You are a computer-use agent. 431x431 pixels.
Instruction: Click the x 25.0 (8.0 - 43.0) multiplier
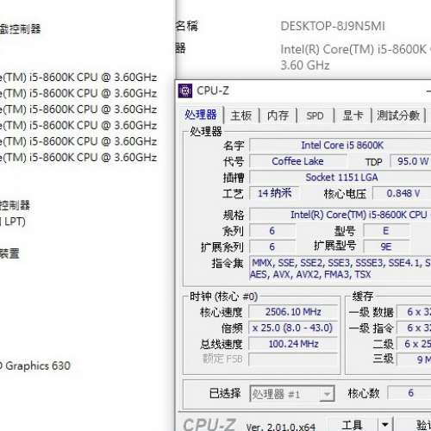click(293, 328)
